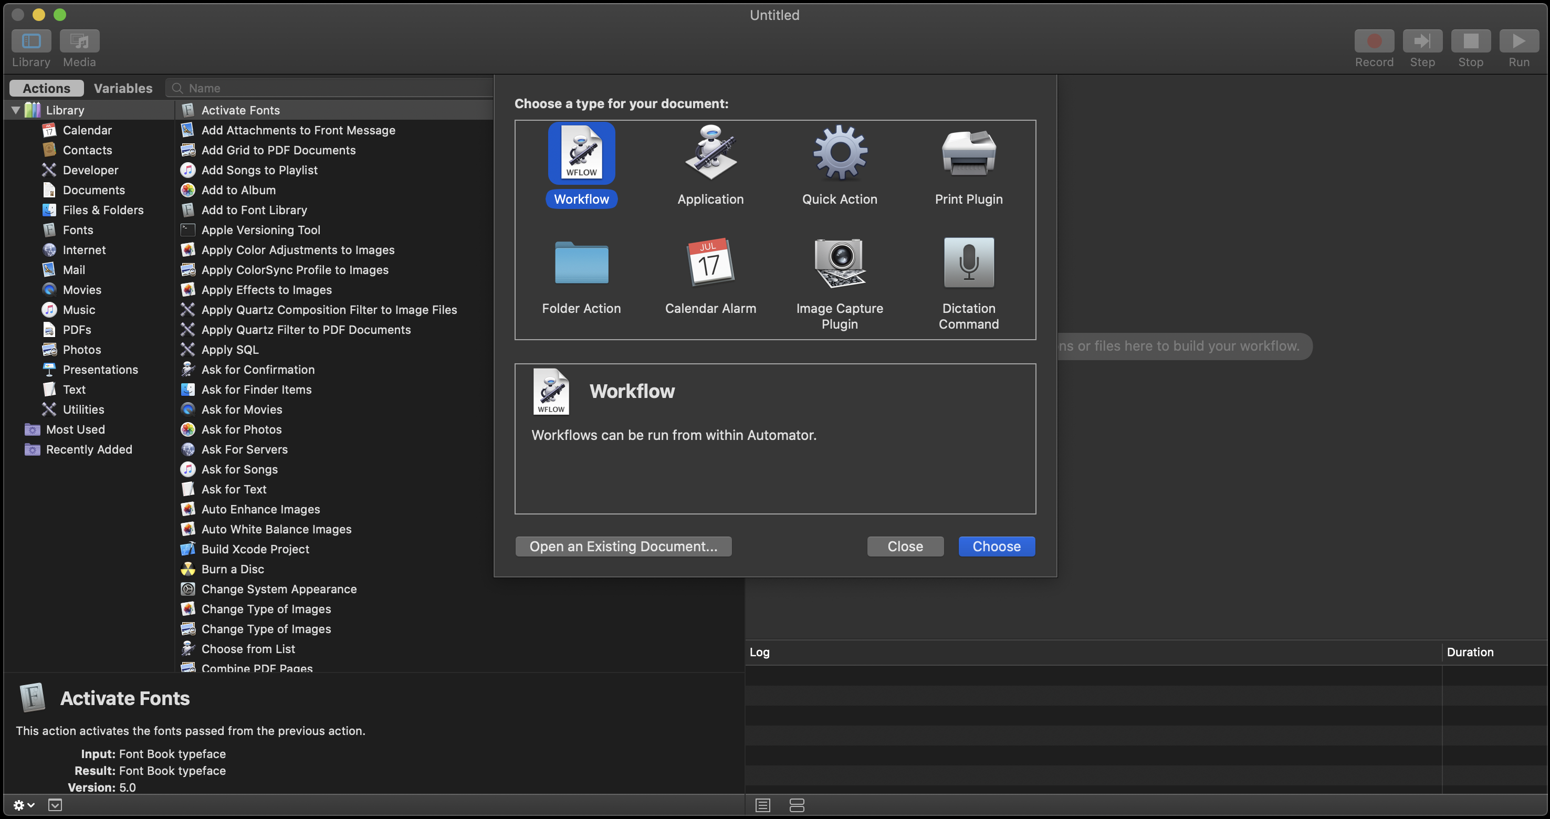The height and width of the screenshot is (819, 1550).
Task: Show the Media browser via toolbar toggle
Action: 79,42
